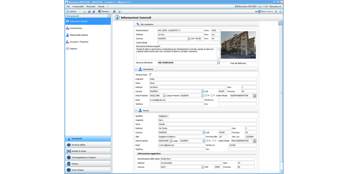
Task: Select the F radio button for Committente
Action: [x=212, y=95]
